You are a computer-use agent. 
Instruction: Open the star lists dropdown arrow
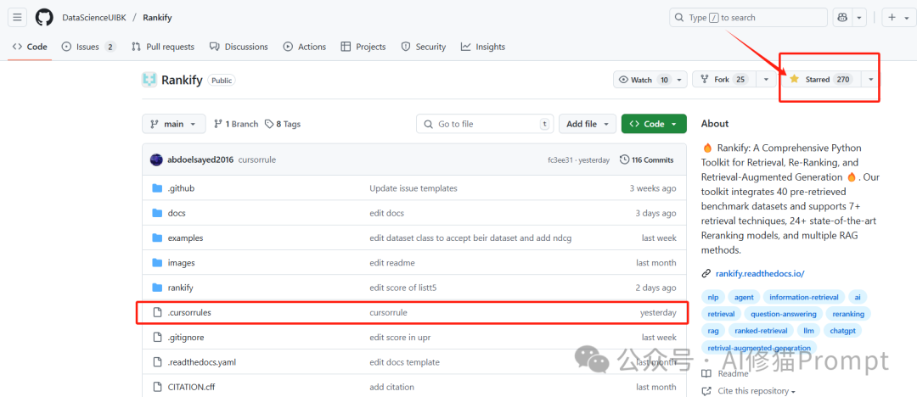click(871, 80)
